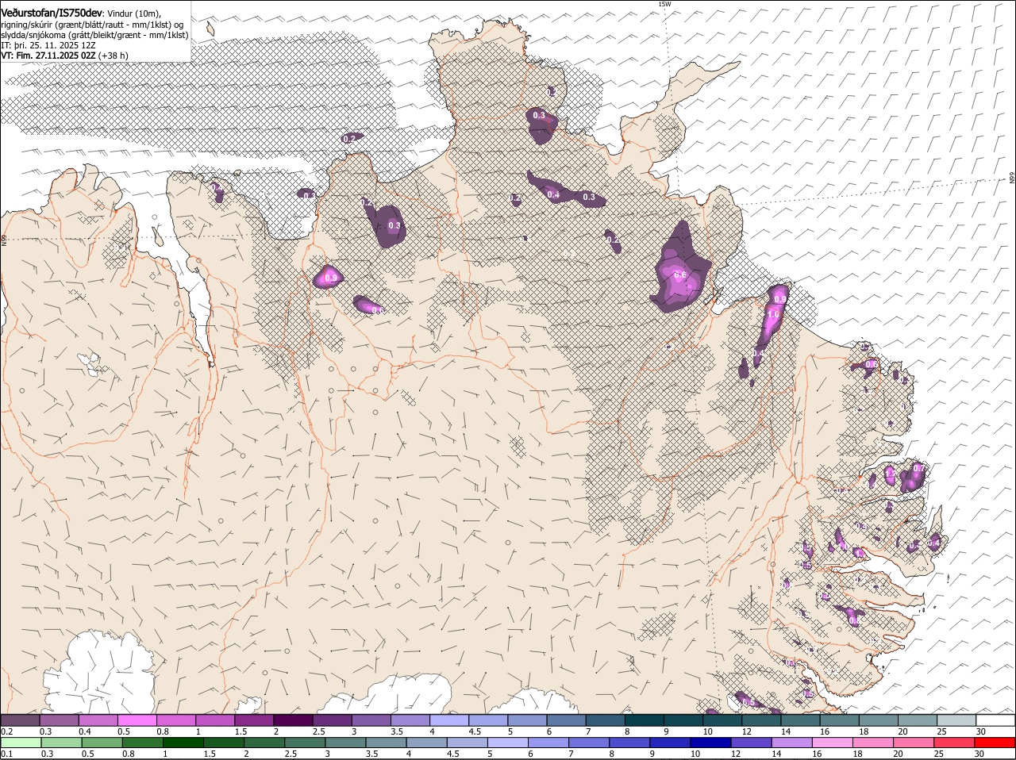Click the snow legend swatch between 1.5 and 2
Image resolution: width=1016 pixels, height=760 pixels.
254,720
